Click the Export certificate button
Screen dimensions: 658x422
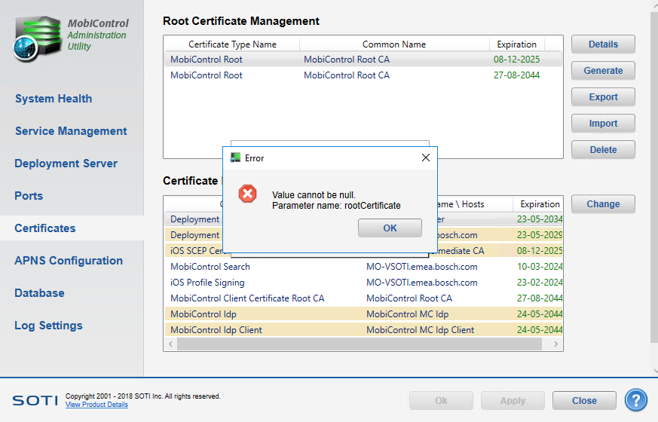(603, 97)
